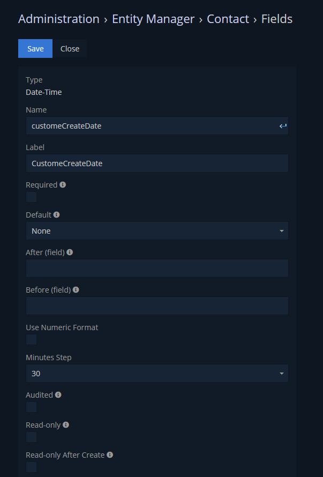Click the Read-only info icon
The width and height of the screenshot is (323, 477).
click(66, 424)
